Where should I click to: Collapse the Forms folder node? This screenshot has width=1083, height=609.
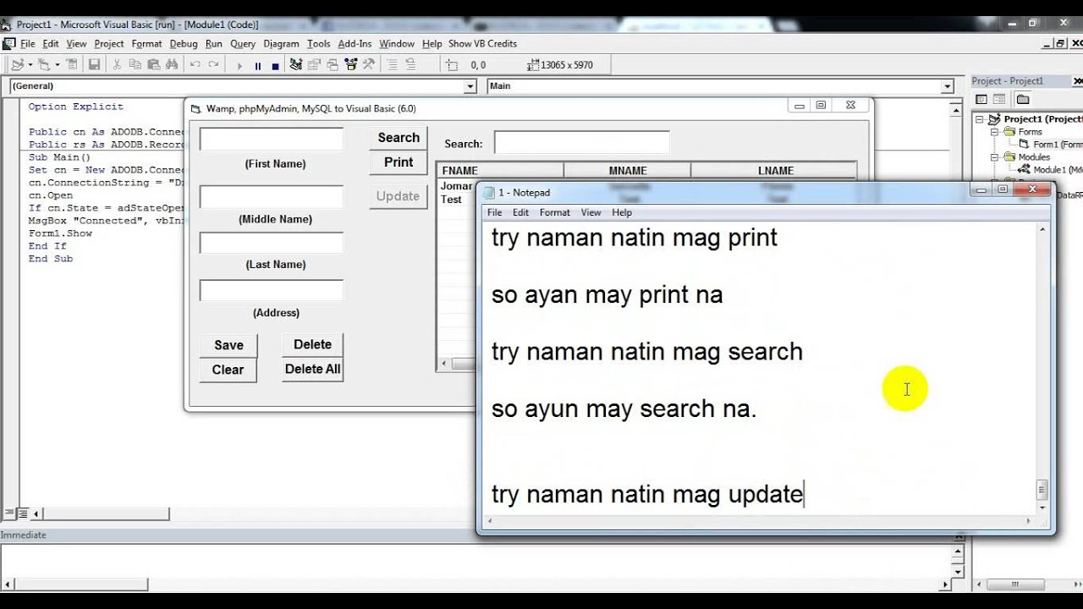pos(996,132)
